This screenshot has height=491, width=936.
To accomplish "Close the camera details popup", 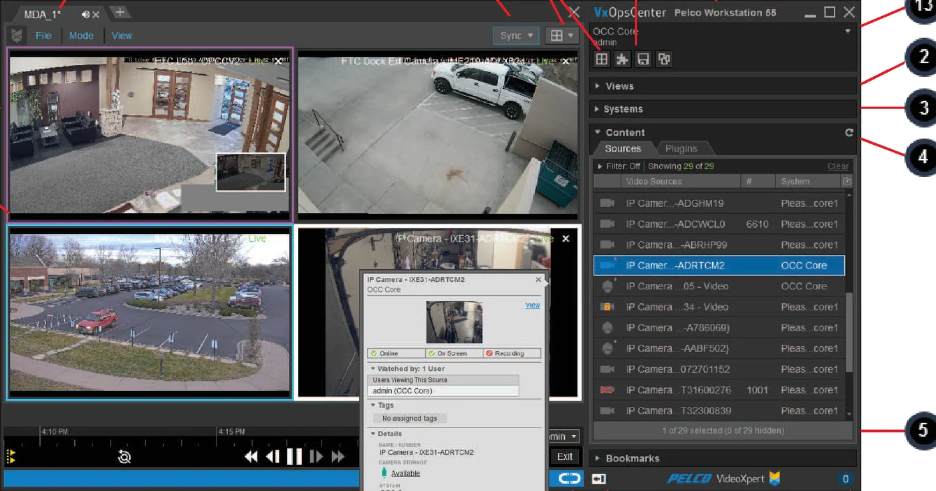I will coord(539,280).
